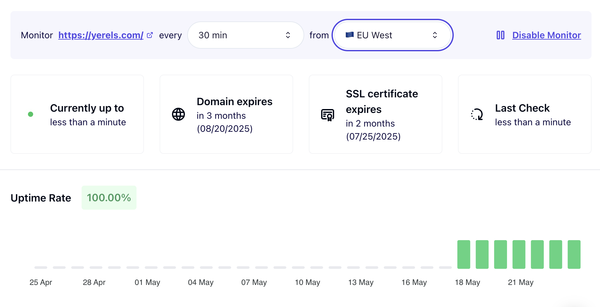Click the pause icon next to Disable Monitor
600x307 pixels.
[501, 35]
